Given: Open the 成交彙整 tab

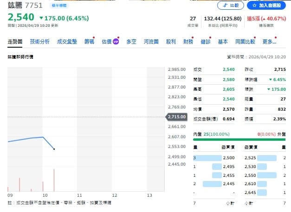Looking at the screenshot, I should [66, 42].
